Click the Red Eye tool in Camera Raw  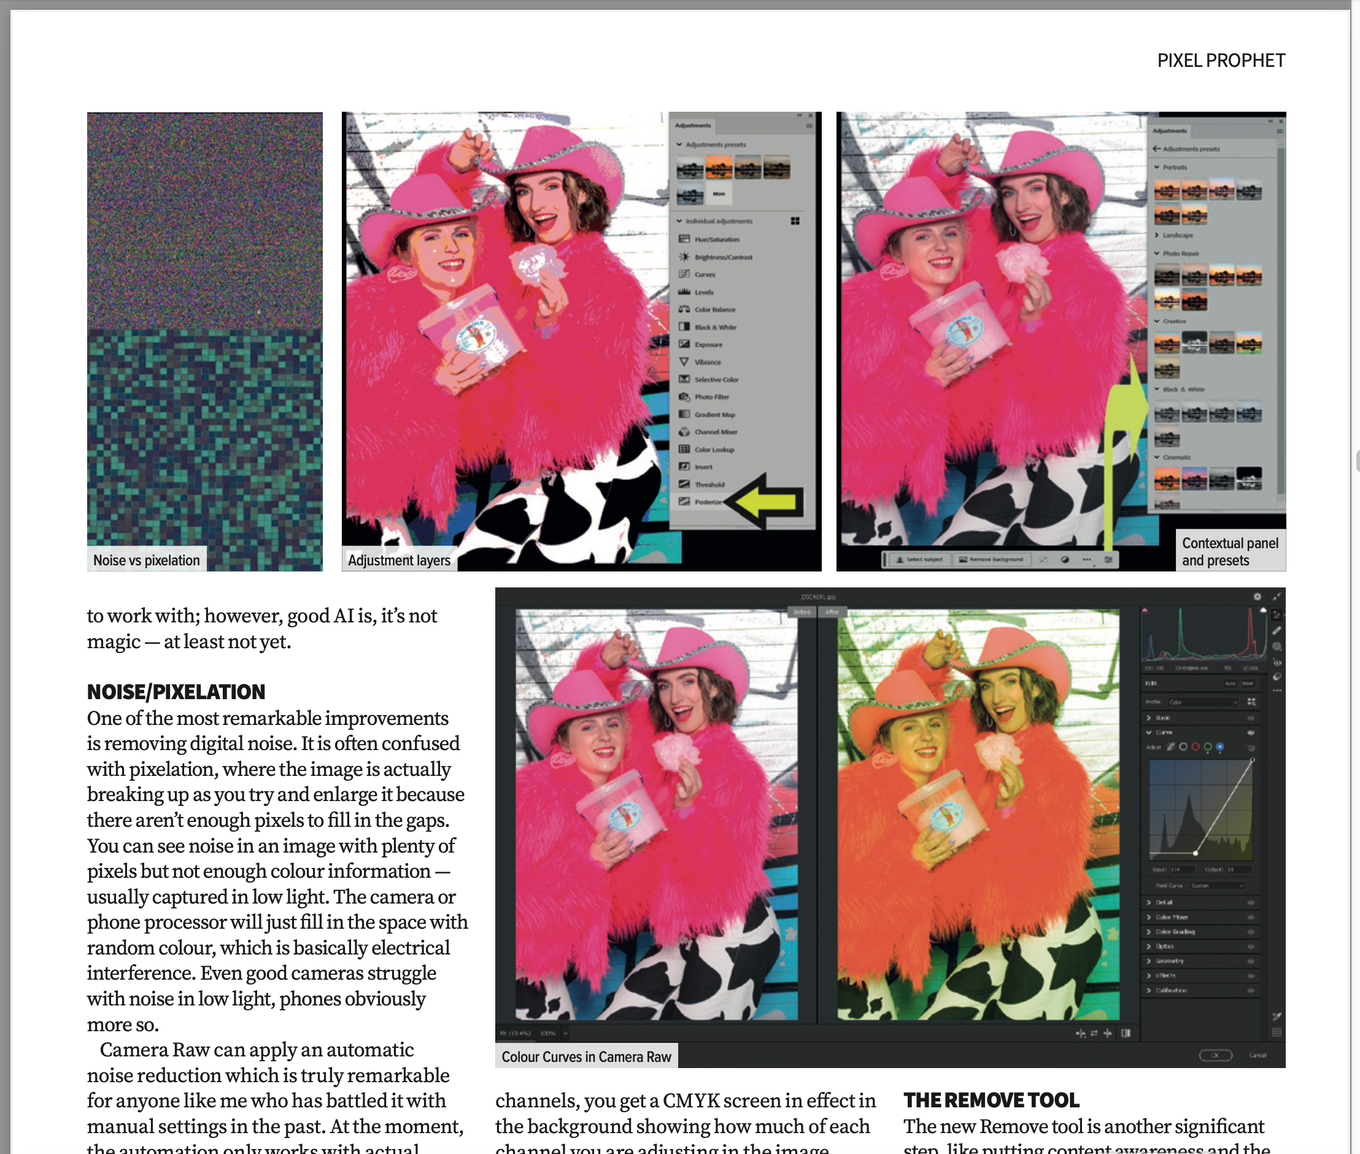[1277, 662]
